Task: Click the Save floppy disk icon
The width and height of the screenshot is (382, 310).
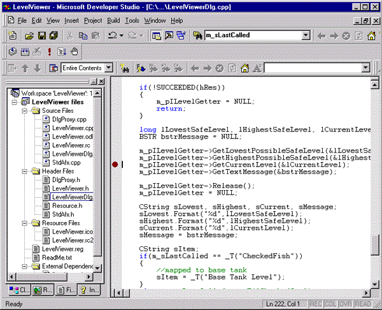Action: click(x=42, y=36)
